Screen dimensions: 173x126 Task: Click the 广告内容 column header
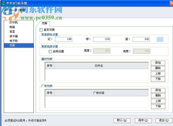(101, 93)
